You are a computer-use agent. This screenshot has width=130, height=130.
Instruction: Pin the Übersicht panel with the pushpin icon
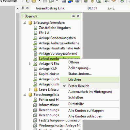coord(73,16)
